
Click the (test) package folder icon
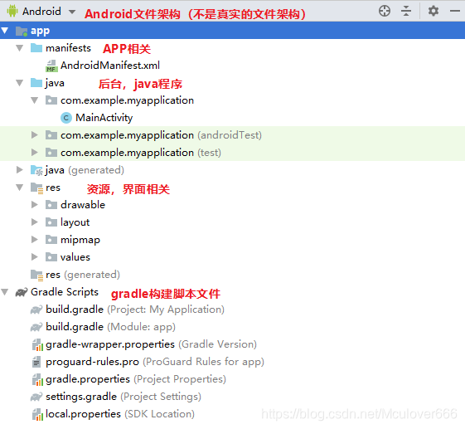click(51, 153)
